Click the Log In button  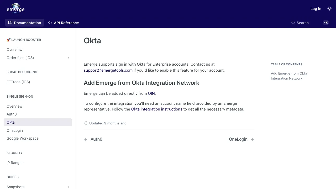(316, 9)
